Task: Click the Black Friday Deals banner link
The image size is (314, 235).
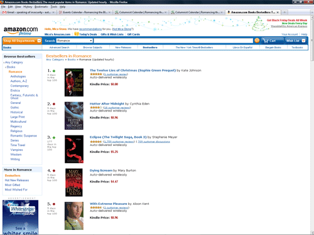Action: point(287,20)
